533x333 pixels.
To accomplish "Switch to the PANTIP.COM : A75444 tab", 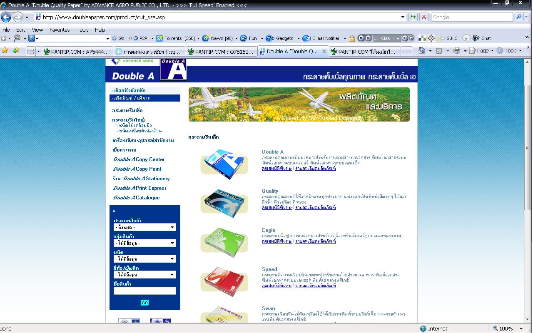I will (77, 51).
